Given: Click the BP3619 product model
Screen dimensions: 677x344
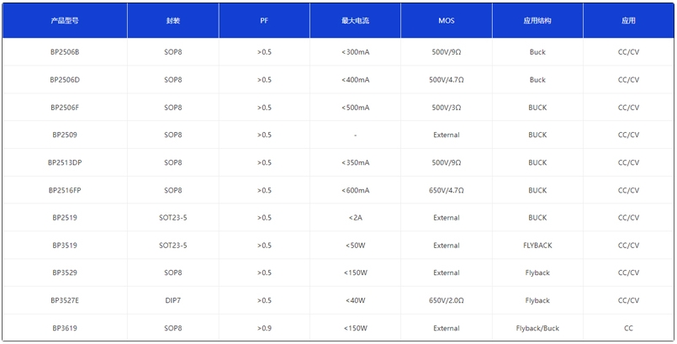Looking at the screenshot, I should click(x=65, y=328).
